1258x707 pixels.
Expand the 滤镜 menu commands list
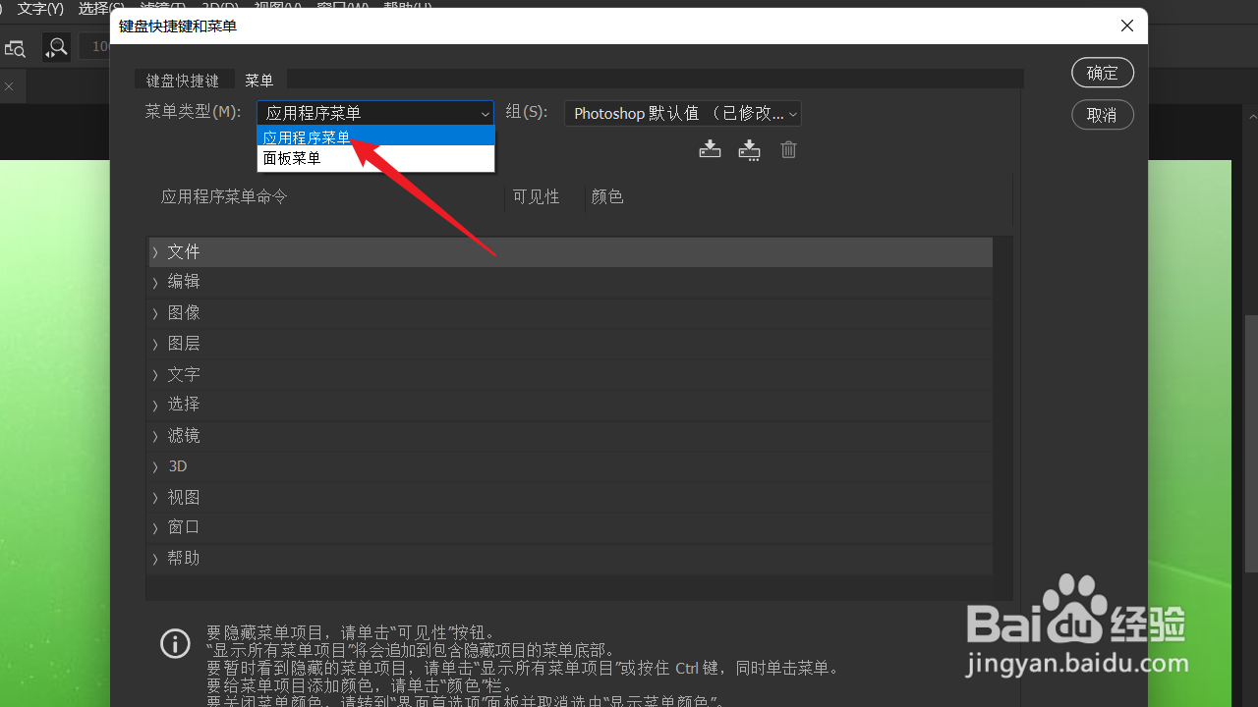tap(156, 435)
